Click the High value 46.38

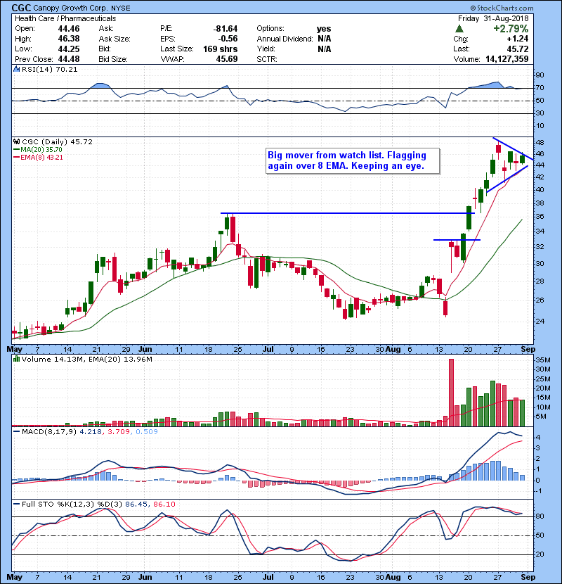coord(69,39)
